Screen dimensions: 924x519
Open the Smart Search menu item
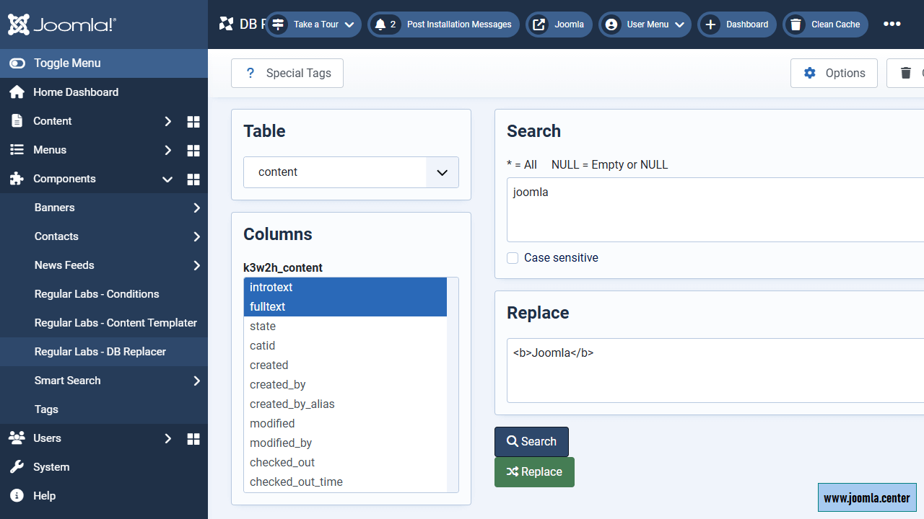coord(68,381)
